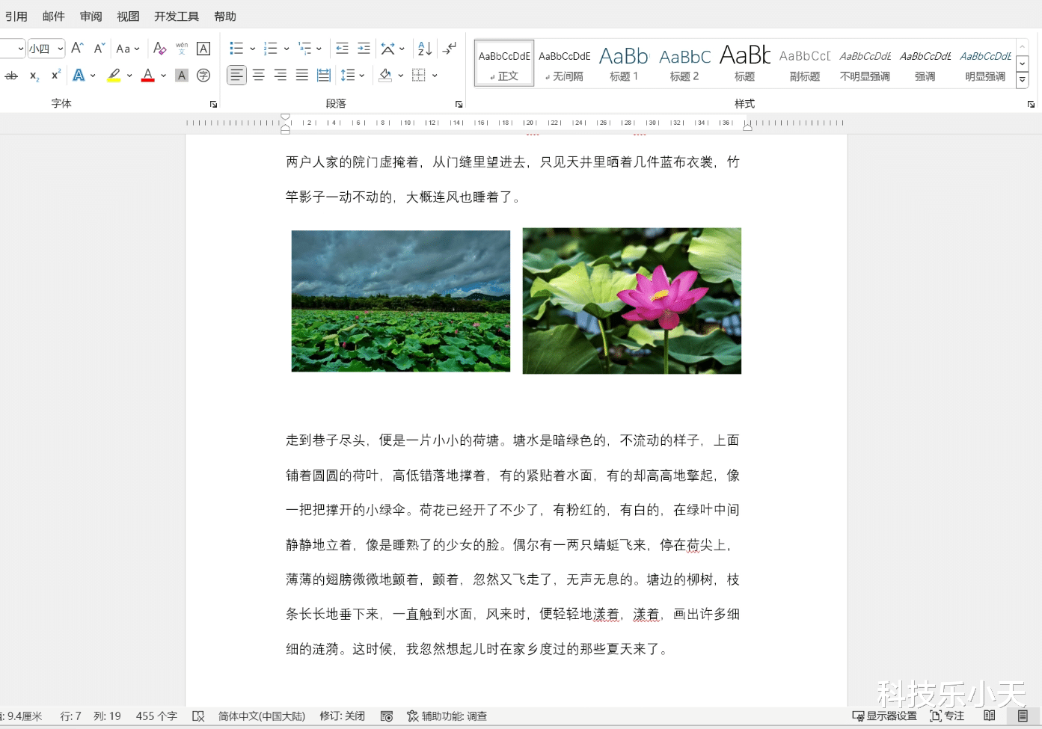Expand highlight color dropdown arrow
1042x729 pixels.
[x=129, y=76]
